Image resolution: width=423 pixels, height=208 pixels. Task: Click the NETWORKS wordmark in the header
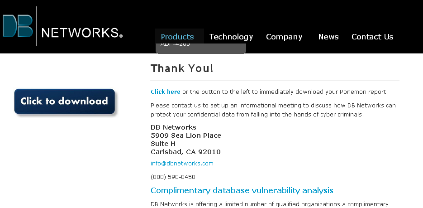pyautogui.click(x=82, y=33)
